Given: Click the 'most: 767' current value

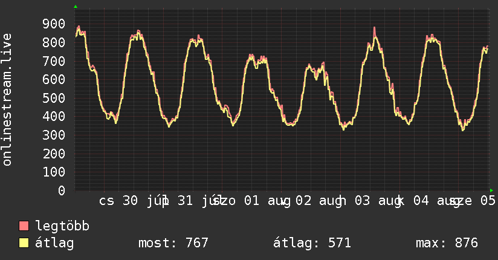Looking at the screenshot, I should tap(173, 243).
